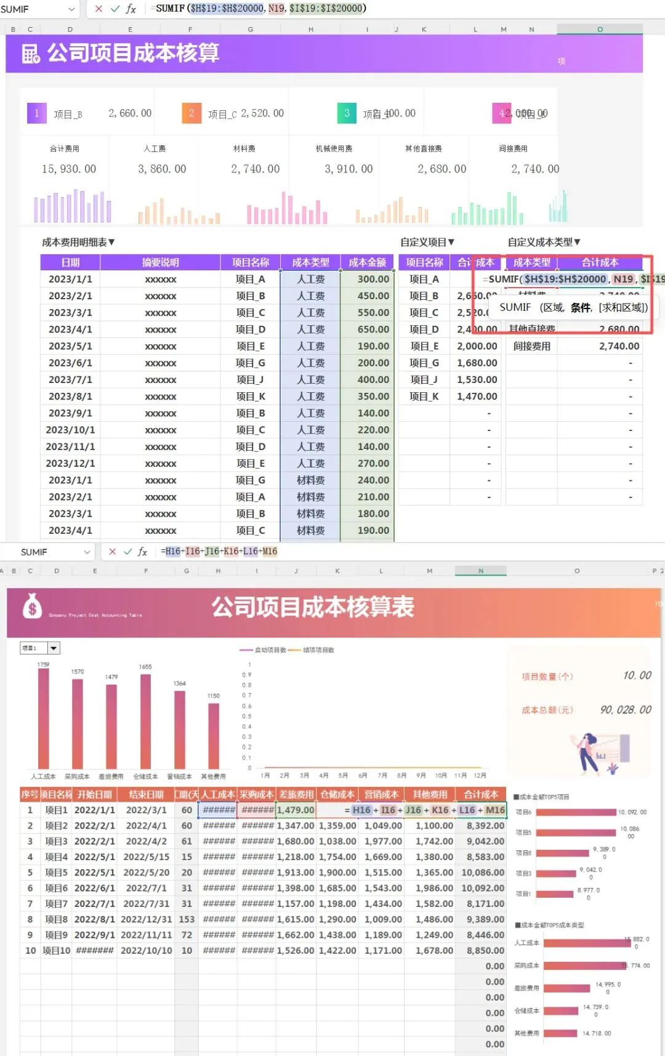This screenshot has height=1056, width=665.
Task: Click the 启动项目数 legend entry
Action: [x=263, y=650]
